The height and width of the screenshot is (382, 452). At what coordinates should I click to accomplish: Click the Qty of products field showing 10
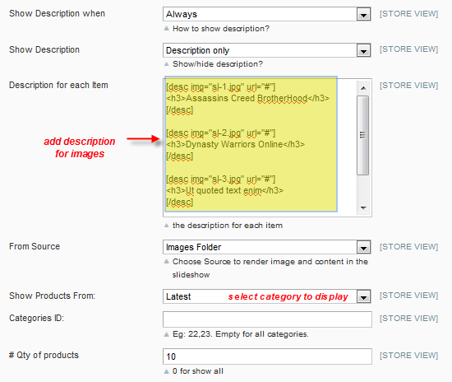(267, 356)
